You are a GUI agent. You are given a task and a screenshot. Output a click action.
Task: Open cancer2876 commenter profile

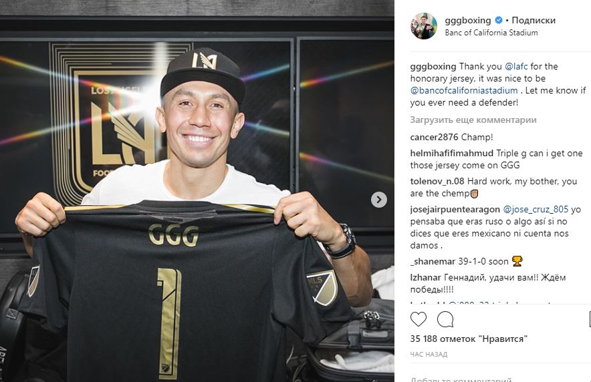tap(434, 138)
